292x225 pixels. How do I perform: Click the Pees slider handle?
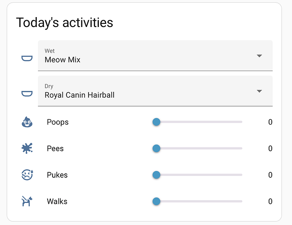click(156, 148)
